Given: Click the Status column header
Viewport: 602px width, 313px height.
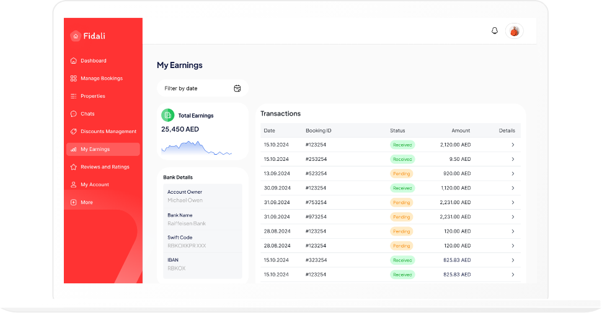Looking at the screenshot, I should point(397,131).
